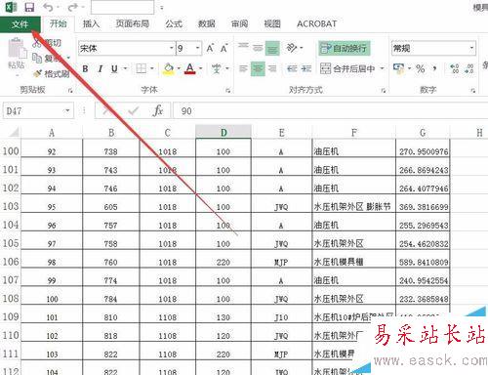The height and width of the screenshot is (375, 488).
Task: Open the font size 9 dropdown
Action: coord(197,49)
